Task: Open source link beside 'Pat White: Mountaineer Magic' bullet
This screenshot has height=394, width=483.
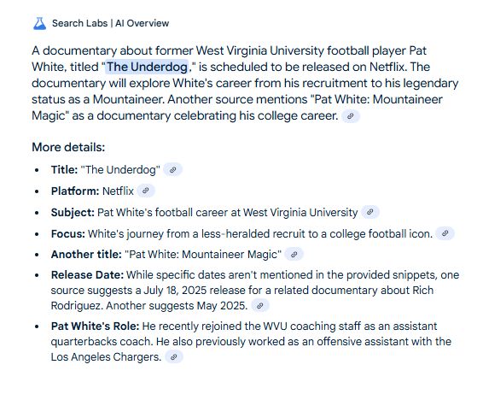Action: pyautogui.click(x=294, y=255)
